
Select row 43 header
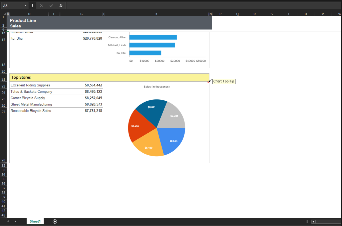(3, 215)
